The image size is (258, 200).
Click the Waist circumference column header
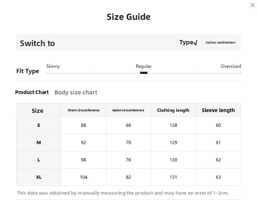[x=128, y=110]
